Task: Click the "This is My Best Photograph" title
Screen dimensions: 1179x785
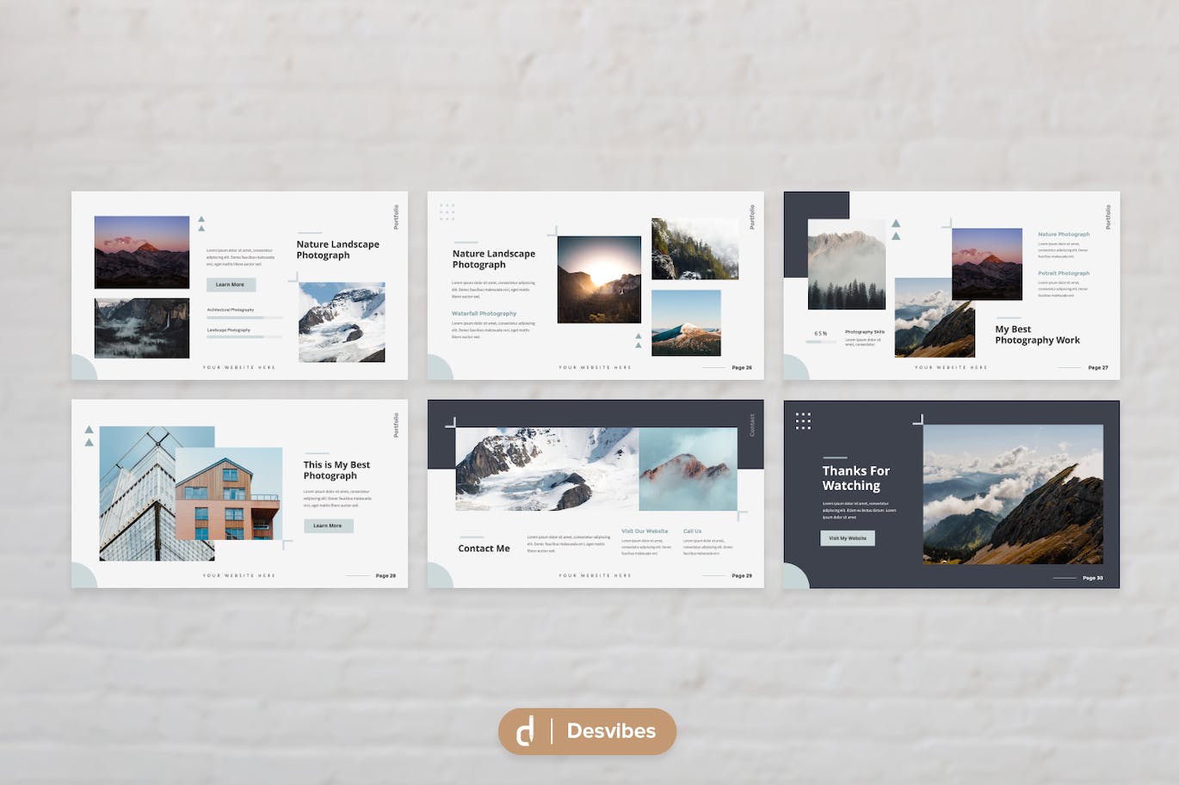Action: coord(336,470)
